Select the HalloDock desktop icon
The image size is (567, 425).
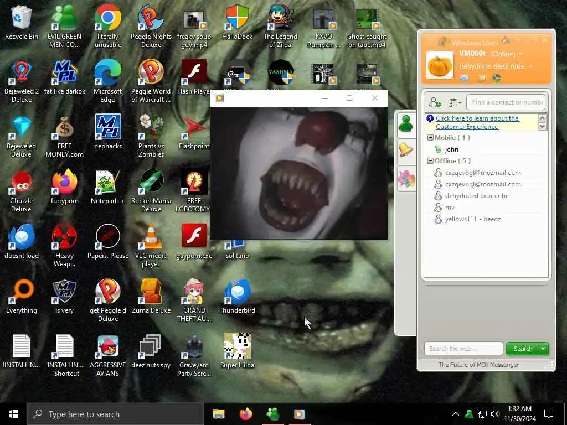pos(237,22)
